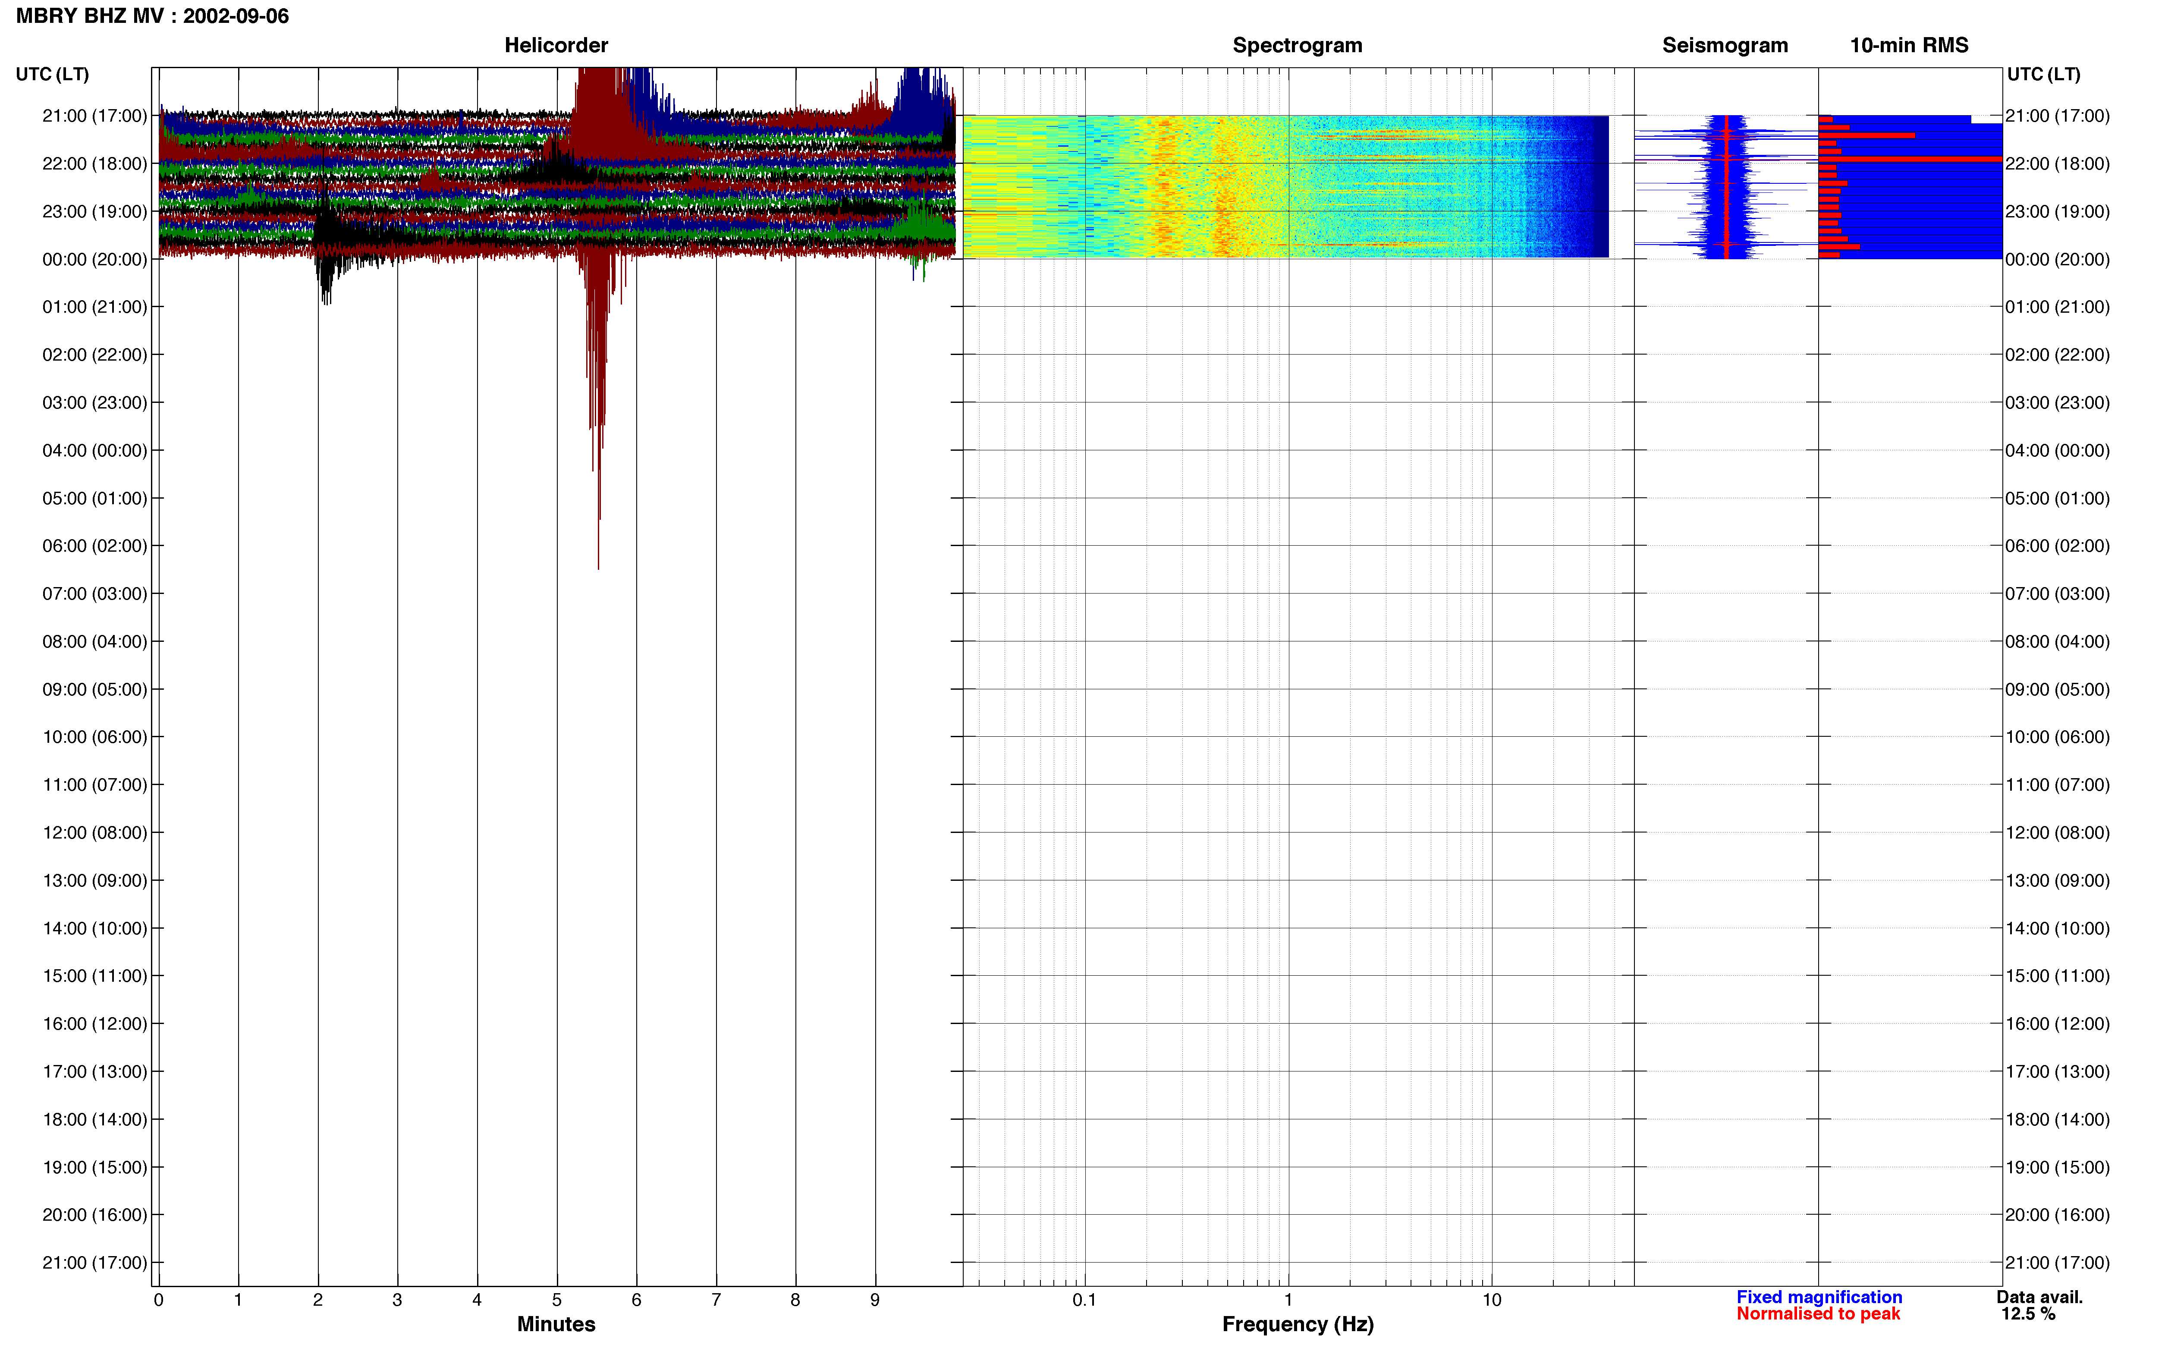Click left axis label '01:00 (21:00)'
Viewport: 2165px width, 1354px height.
coord(94,306)
